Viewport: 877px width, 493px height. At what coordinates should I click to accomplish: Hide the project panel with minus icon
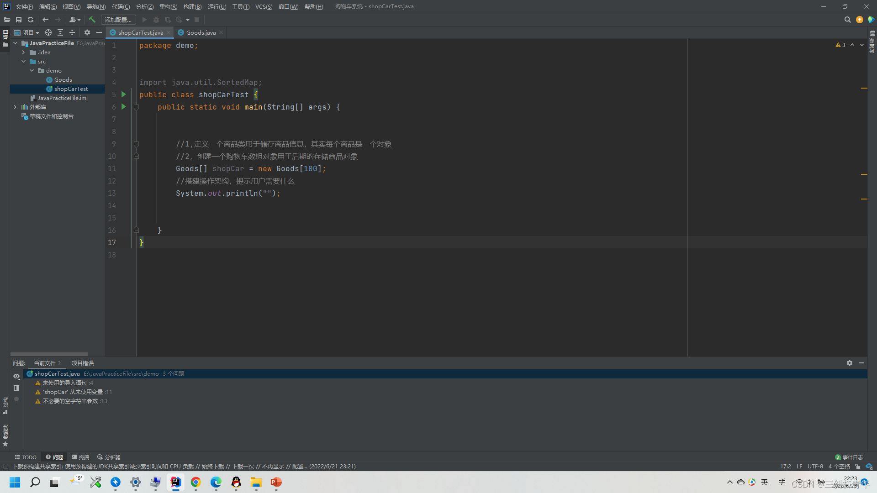click(99, 32)
